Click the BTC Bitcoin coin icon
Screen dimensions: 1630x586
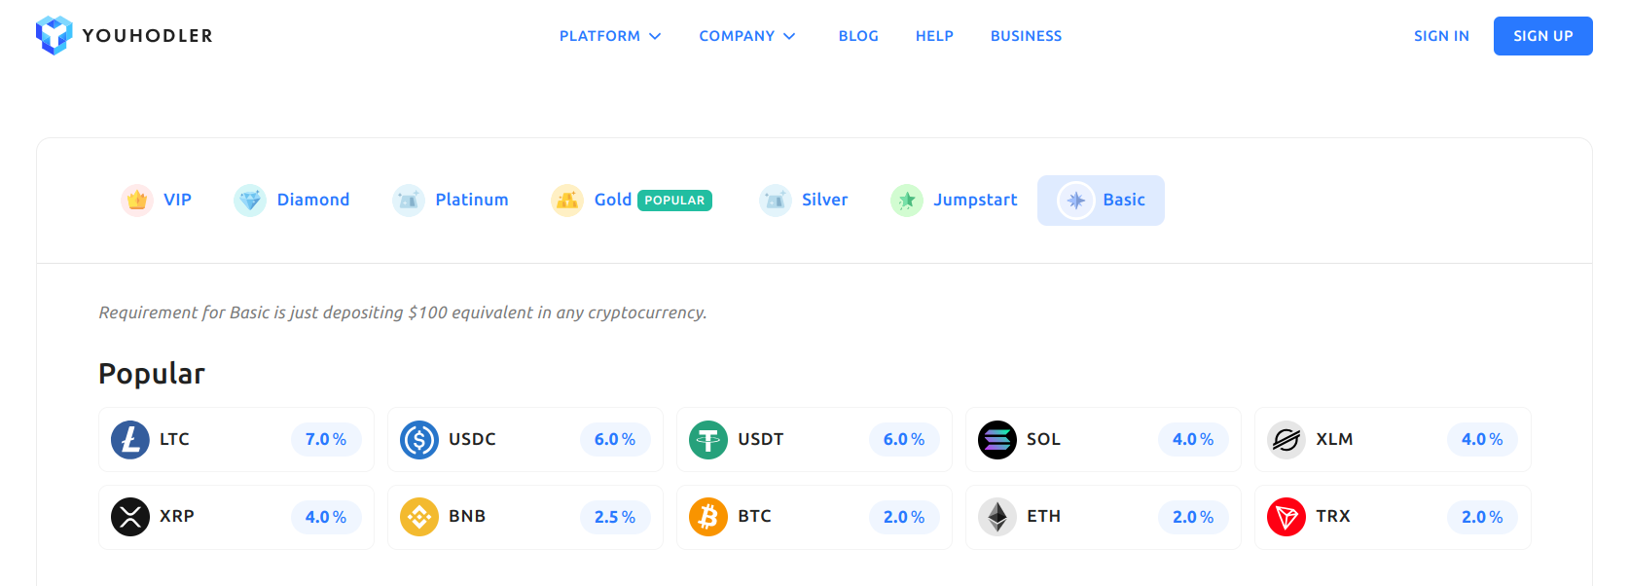(x=708, y=517)
